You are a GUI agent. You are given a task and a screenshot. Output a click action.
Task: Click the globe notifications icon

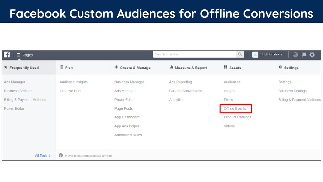point(295,55)
